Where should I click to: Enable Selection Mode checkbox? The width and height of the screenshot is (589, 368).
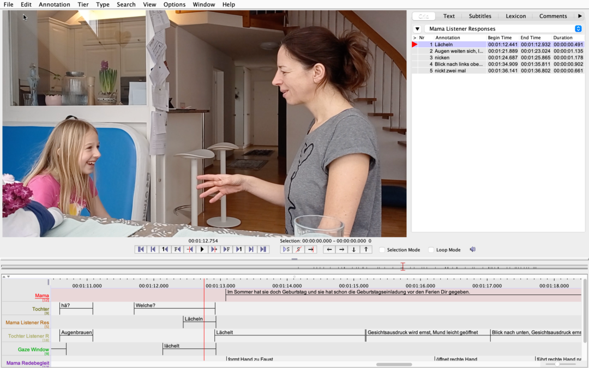coord(382,250)
